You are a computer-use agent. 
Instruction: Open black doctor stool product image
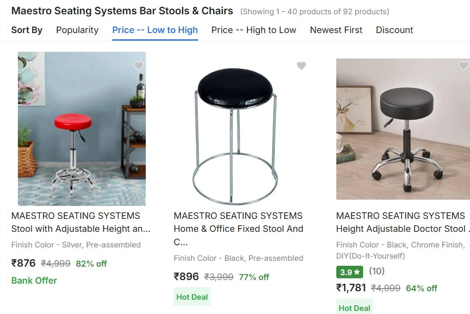click(403, 129)
